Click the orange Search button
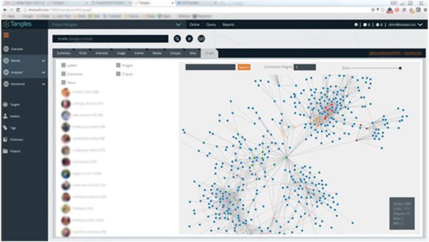This screenshot has height=242, width=429. tap(244, 67)
